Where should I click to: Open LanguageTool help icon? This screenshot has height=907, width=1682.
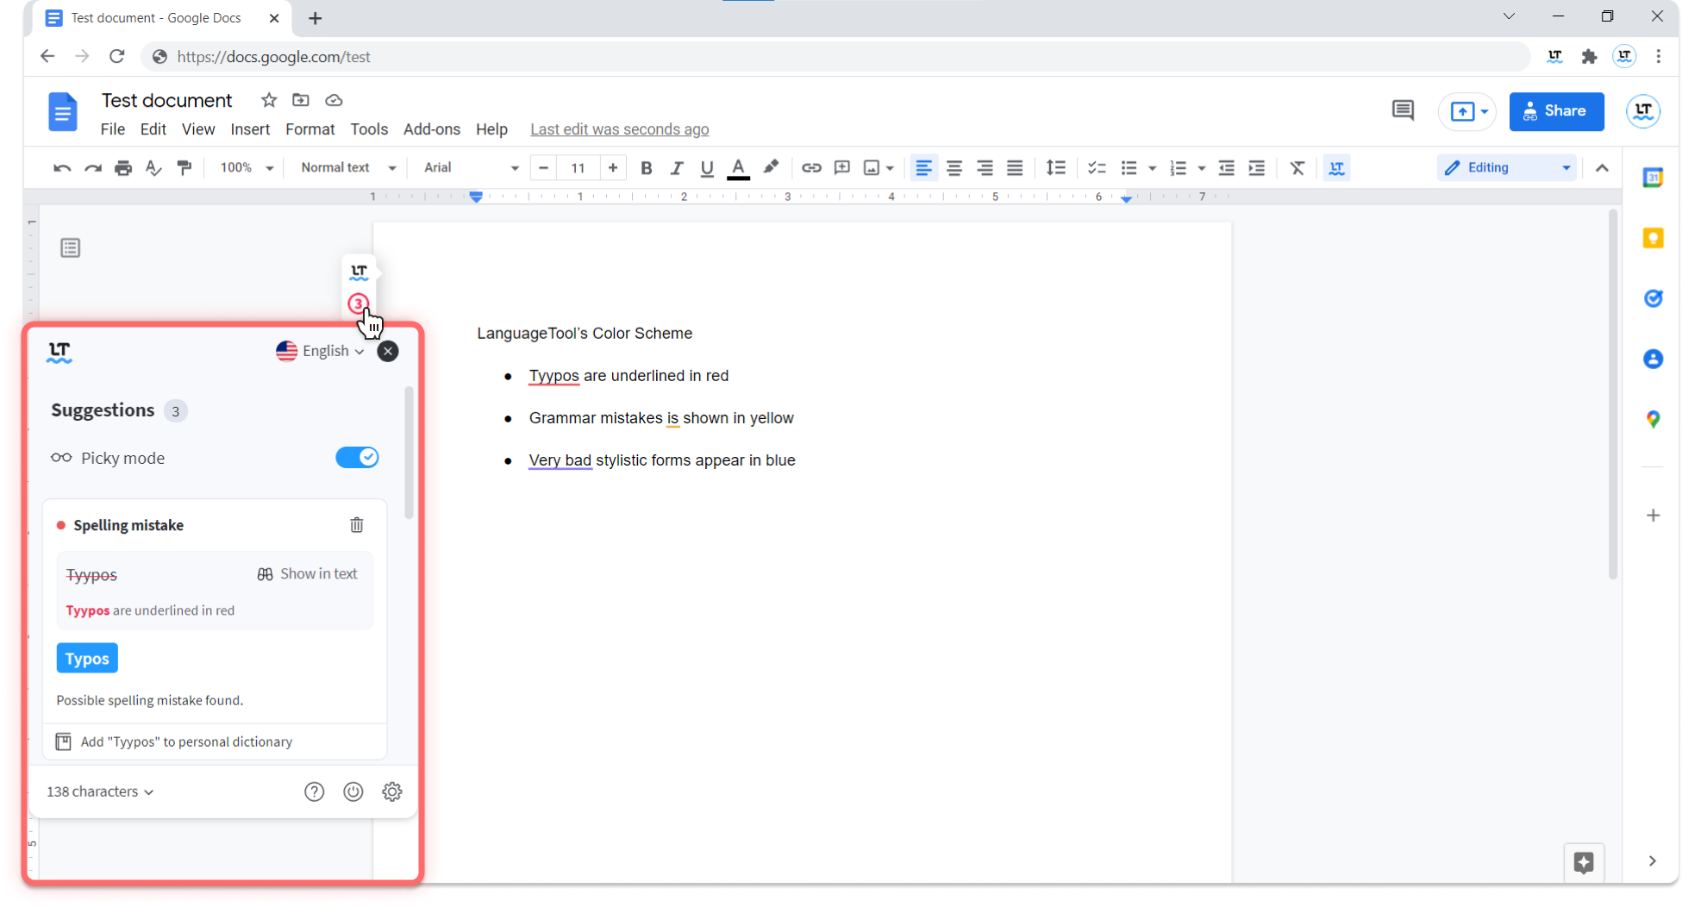pos(314,791)
